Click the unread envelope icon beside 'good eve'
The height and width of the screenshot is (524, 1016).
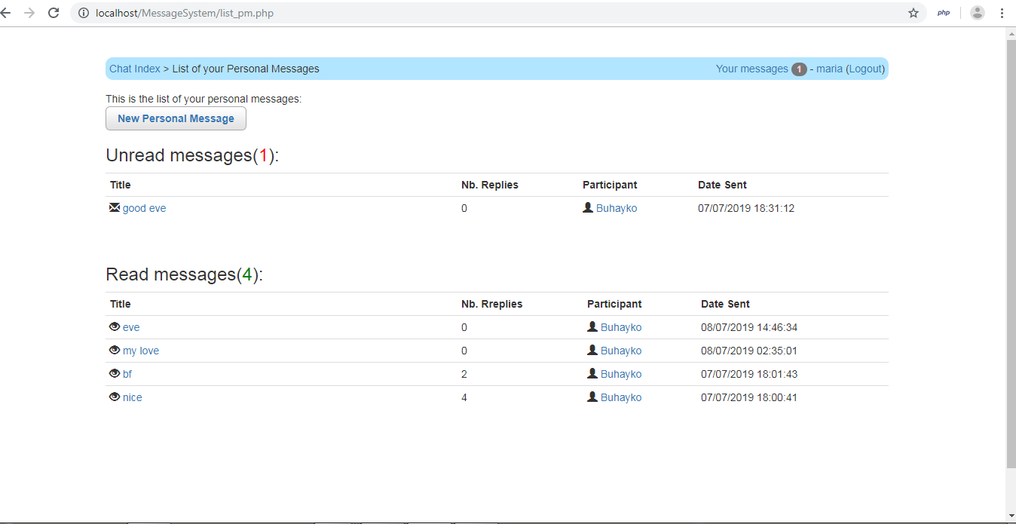coord(114,207)
